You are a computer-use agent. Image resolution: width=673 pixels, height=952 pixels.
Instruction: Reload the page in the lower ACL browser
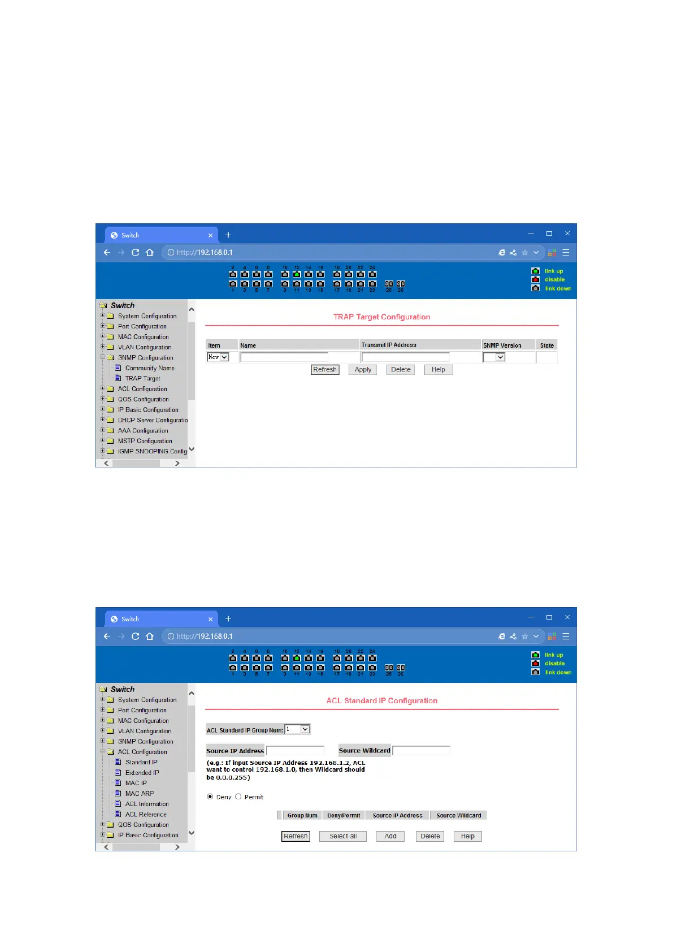(x=136, y=637)
